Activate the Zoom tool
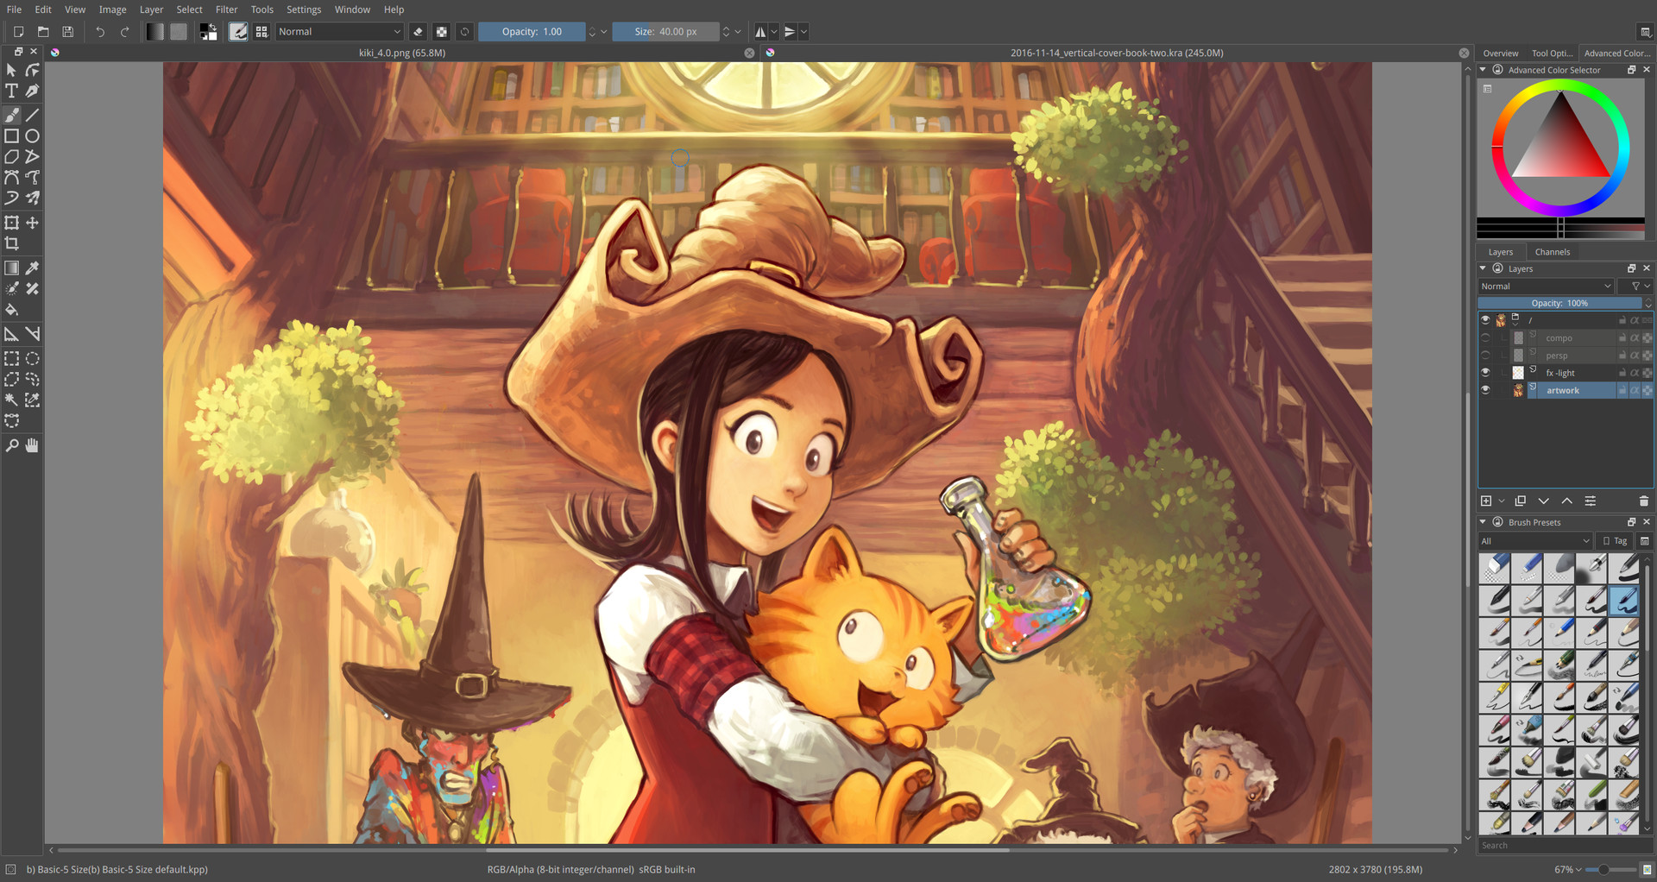 pyautogui.click(x=12, y=445)
